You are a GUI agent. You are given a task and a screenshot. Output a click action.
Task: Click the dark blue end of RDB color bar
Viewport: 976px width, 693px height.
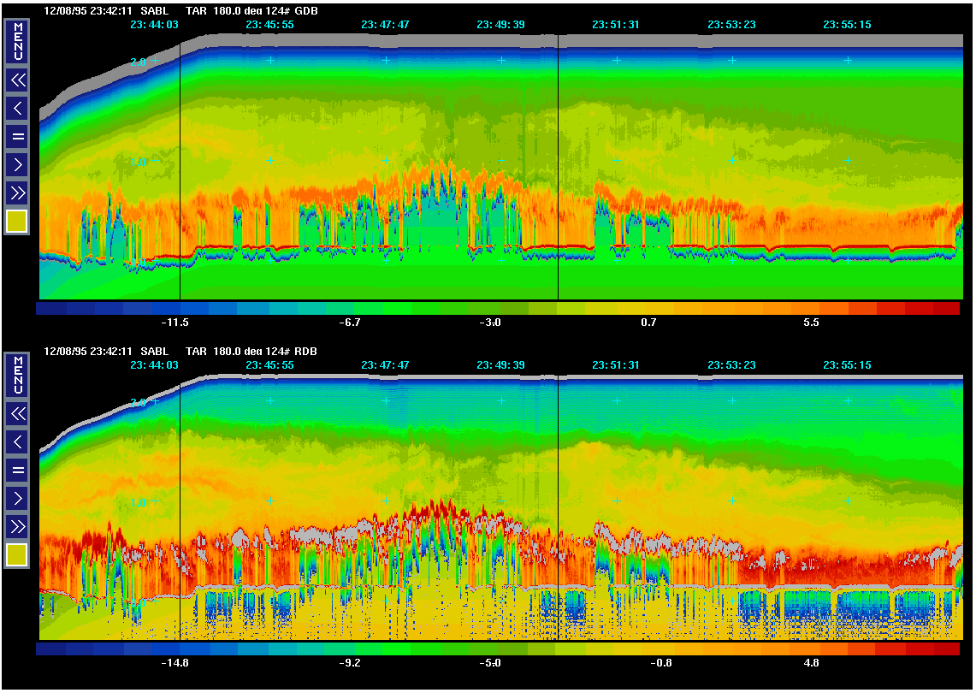51,649
